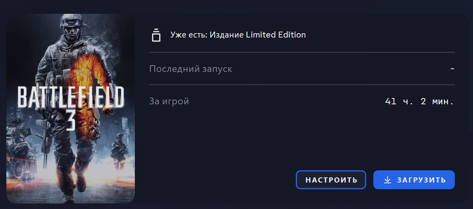Viewport: 473px width, 209px height.
Task: Start download with the ЗАГРУЗИТЬ button
Action: 414,180
